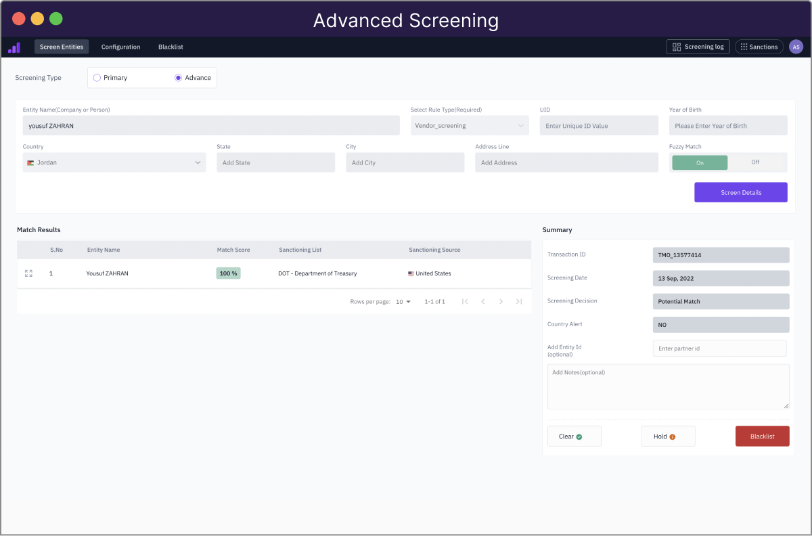Image resolution: width=812 pixels, height=536 pixels.
Task: Switch to the Configuration tab
Action: click(120, 47)
